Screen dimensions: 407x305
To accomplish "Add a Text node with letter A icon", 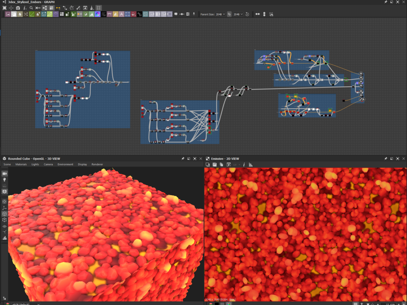I will click(121, 14).
